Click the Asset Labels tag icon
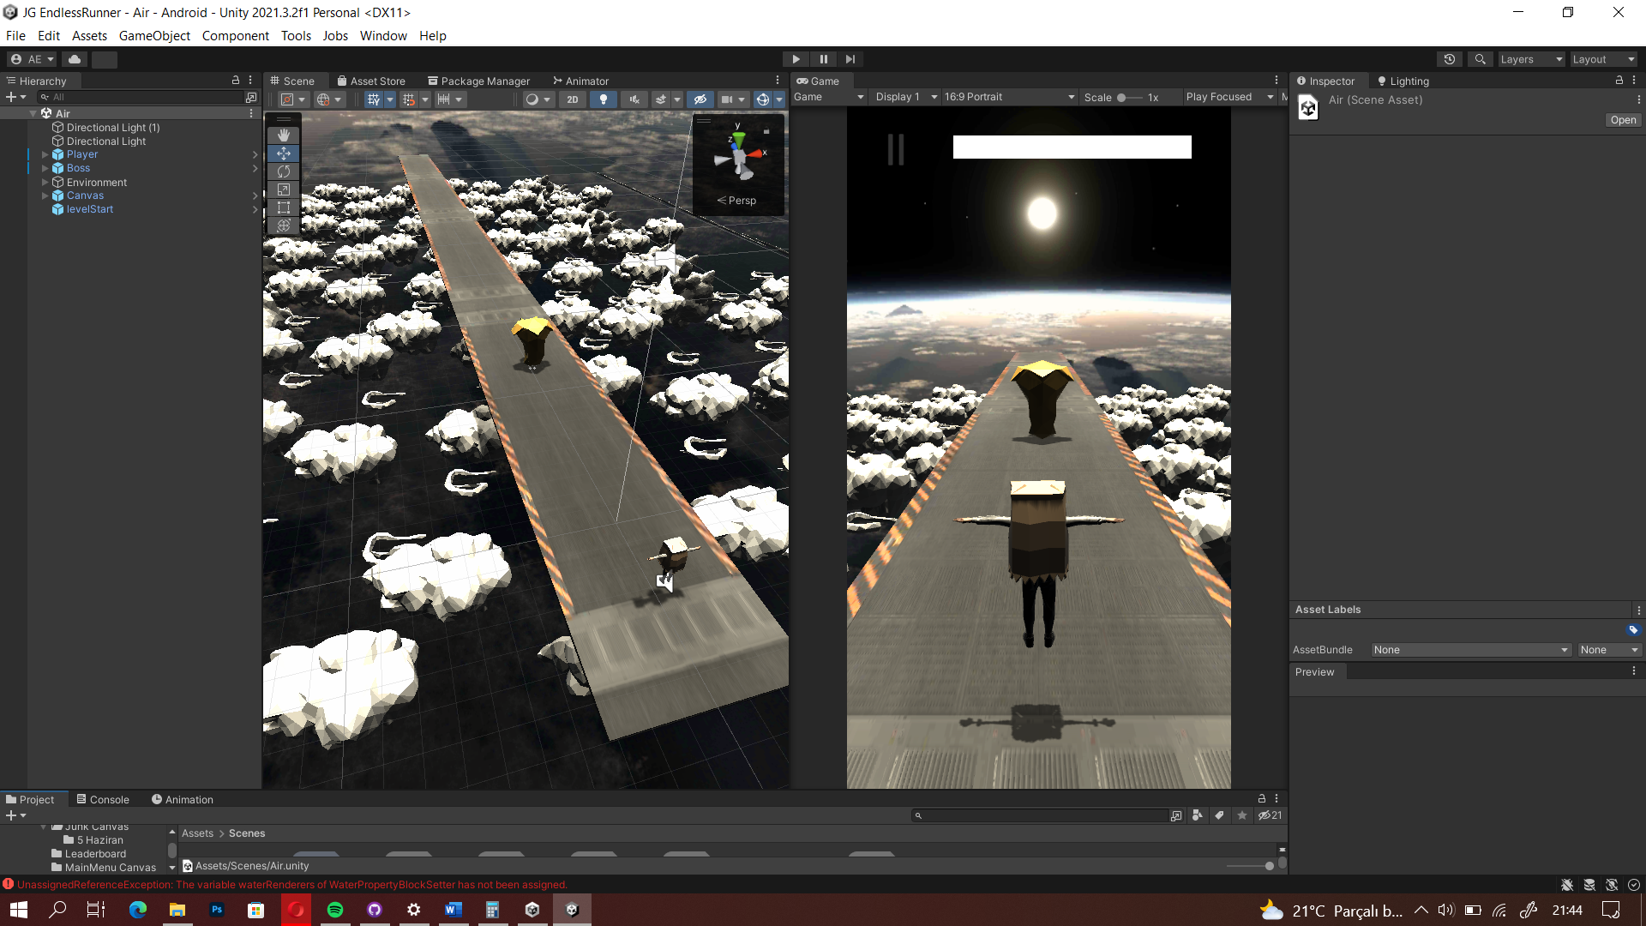The image size is (1646, 926). coord(1632,629)
